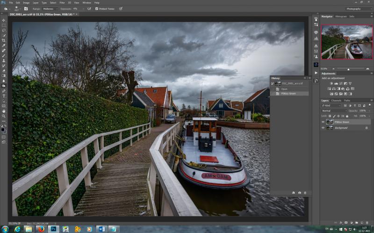
Task: Select the Zoom tool magnifier
Action: tap(4, 116)
